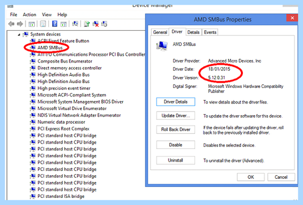
Task: Open the Events tab
Action: [210, 32]
